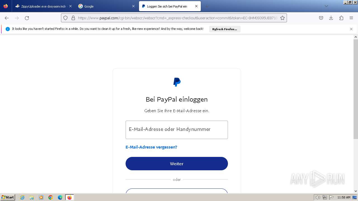
Task: Open the Extensions puzzle icon
Action: tap(341, 18)
